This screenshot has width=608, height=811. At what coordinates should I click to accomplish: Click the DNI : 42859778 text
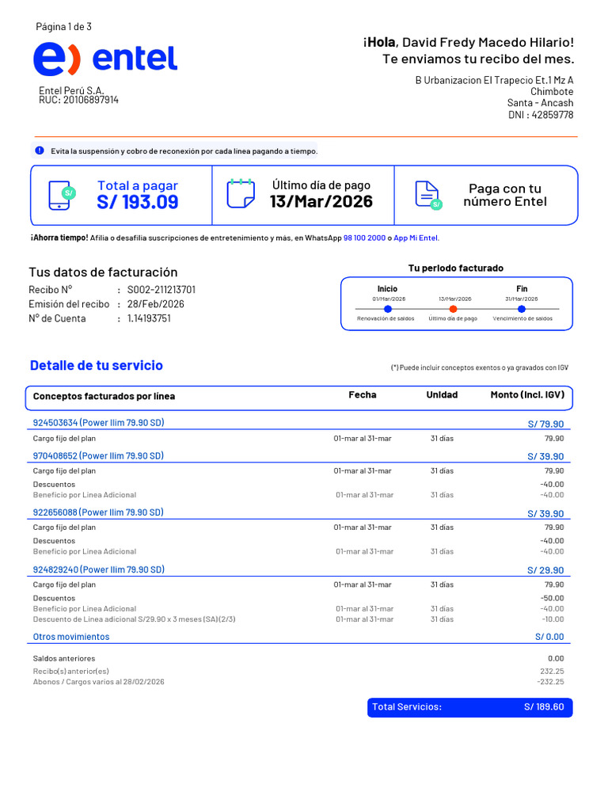[x=541, y=115]
